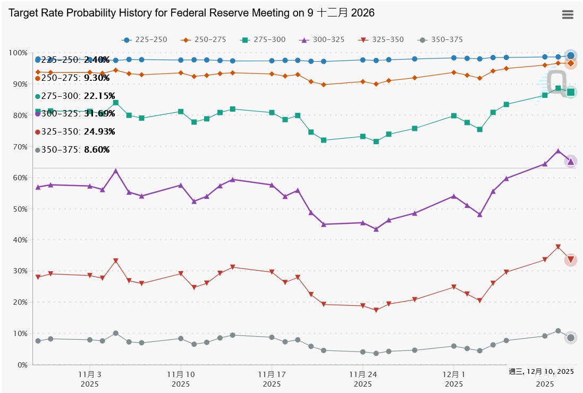This screenshot has height=393, width=583.
Task: Click highlighted purple triangle marker at line end
Action: click(570, 161)
